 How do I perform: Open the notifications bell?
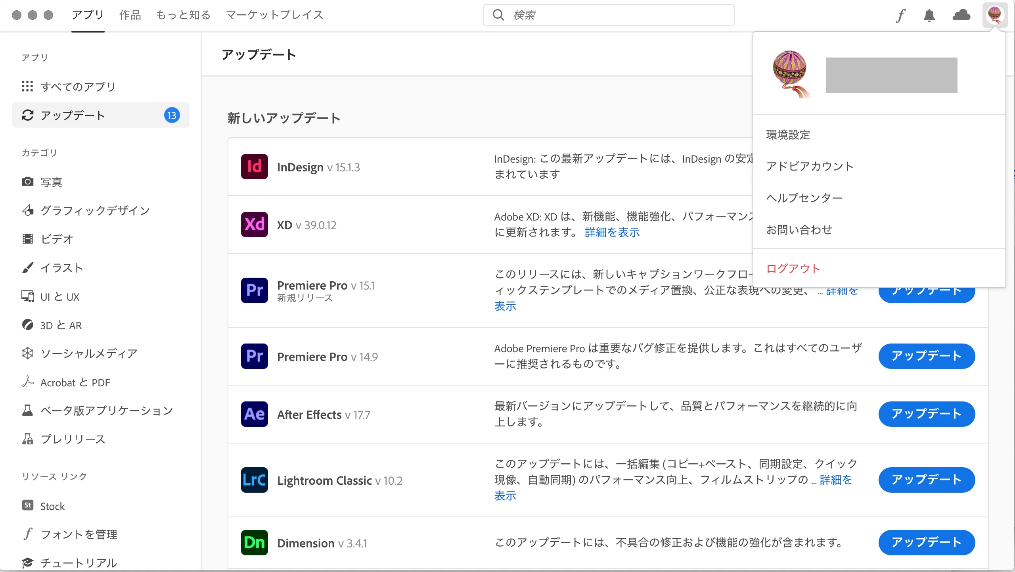929,15
